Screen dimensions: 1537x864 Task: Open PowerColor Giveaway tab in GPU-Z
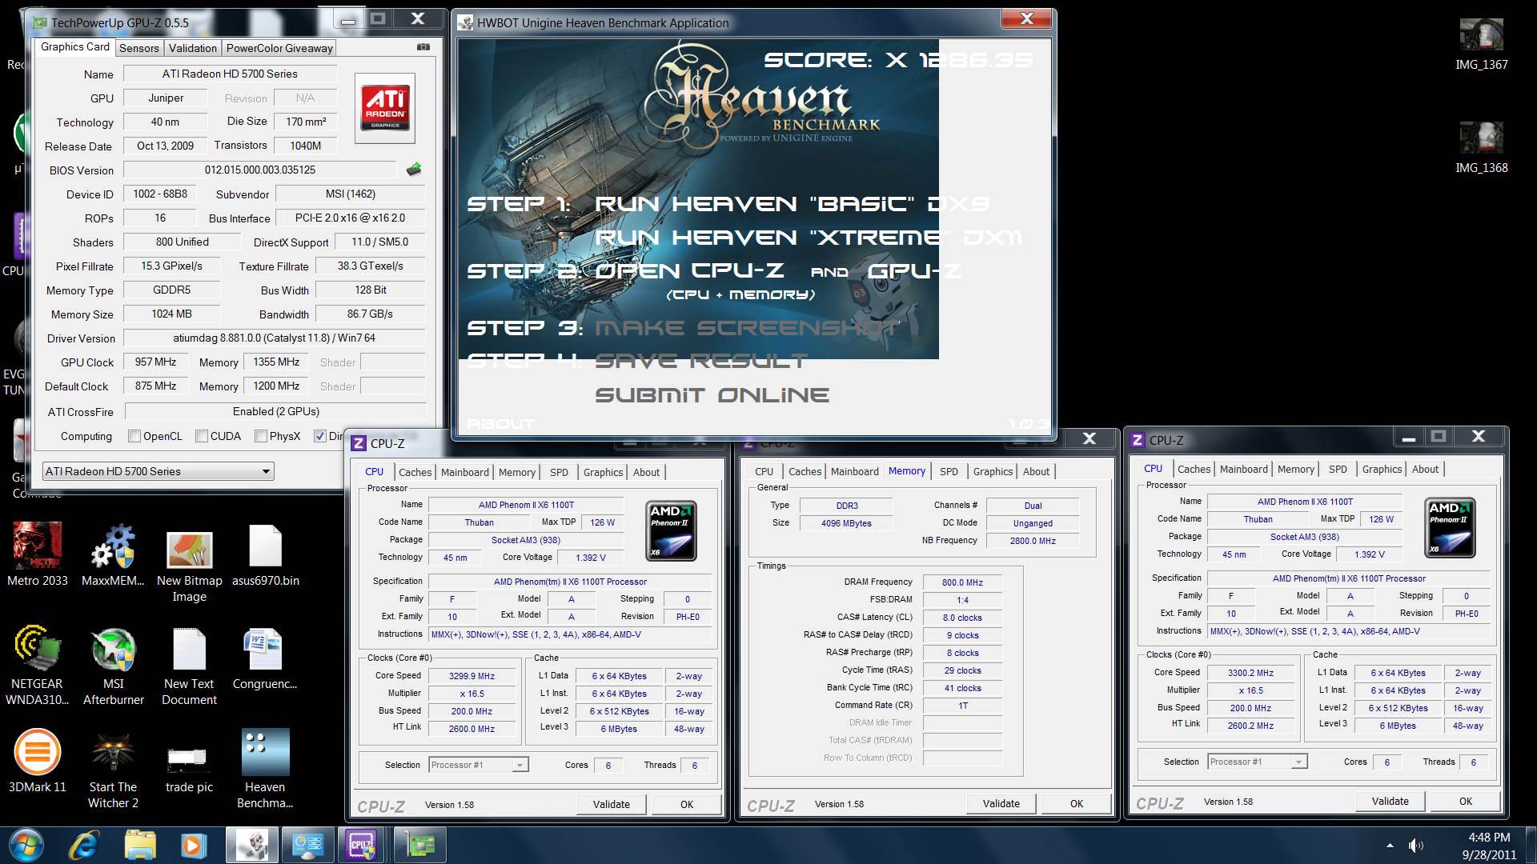[x=279, y=48]
